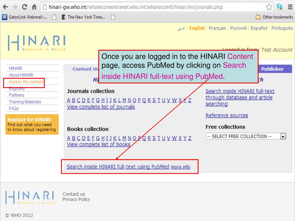Open database and article searching link
The image size is (295, 221).
tap(240, 98)
